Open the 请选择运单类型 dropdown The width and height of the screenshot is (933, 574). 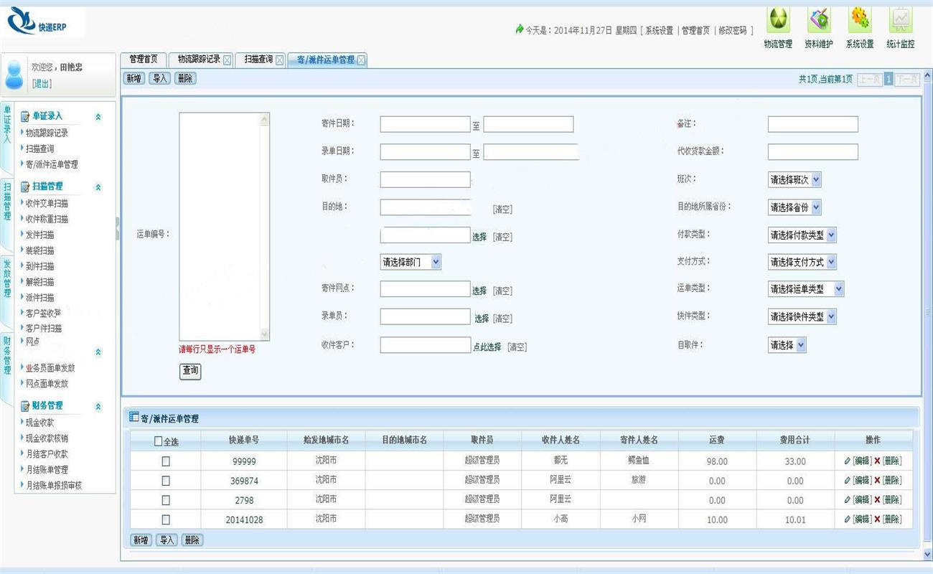pos(806,289)
